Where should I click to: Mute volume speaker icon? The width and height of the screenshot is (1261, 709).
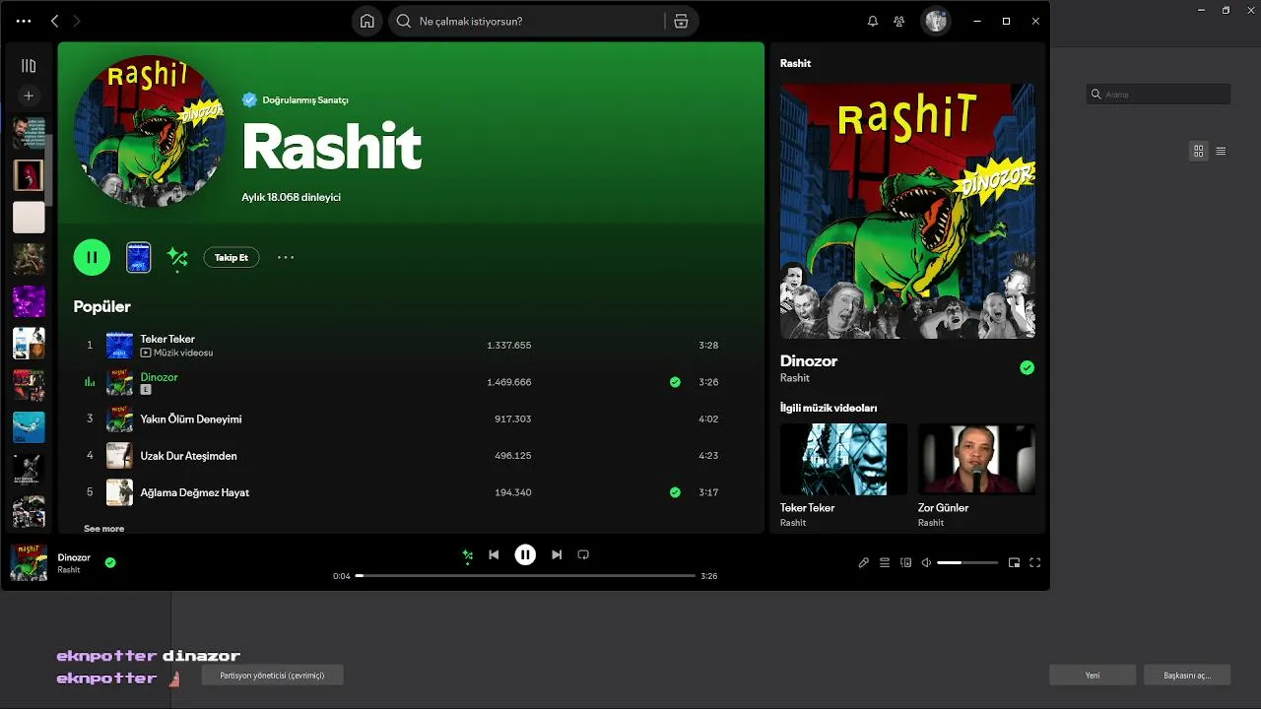926,562
